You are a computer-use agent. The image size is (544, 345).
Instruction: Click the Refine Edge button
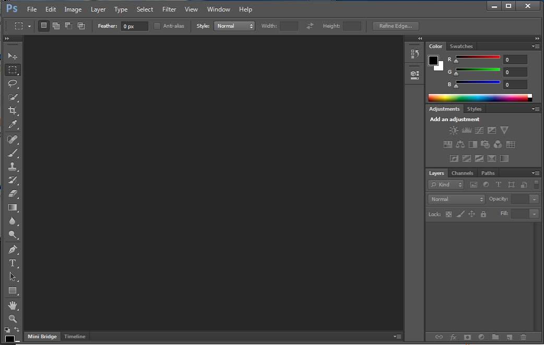tap(396, 26)
